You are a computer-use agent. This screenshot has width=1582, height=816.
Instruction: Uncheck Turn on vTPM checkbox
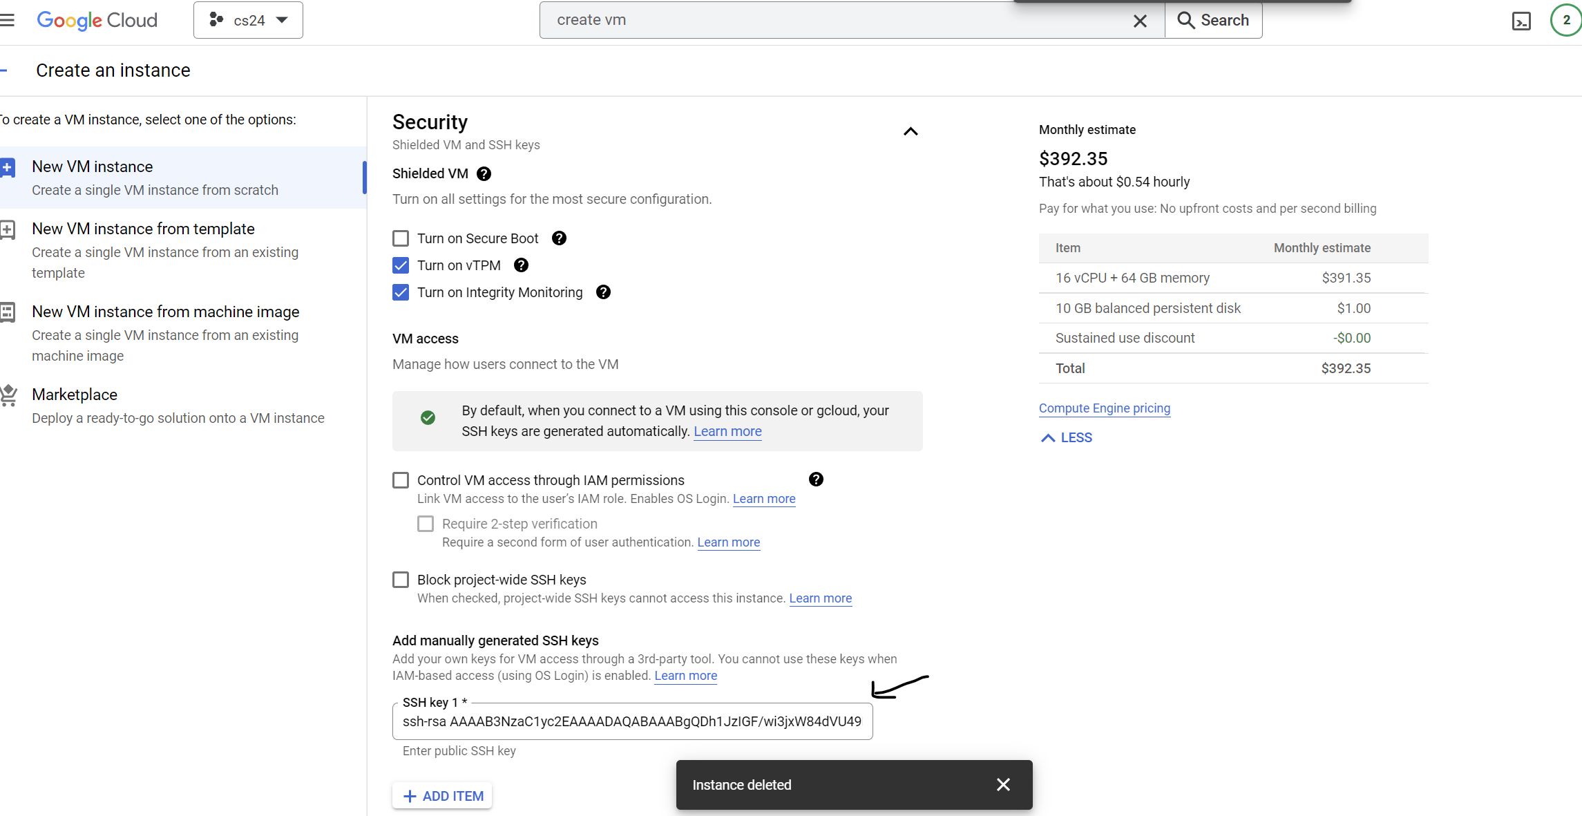(x=401, y=265)
